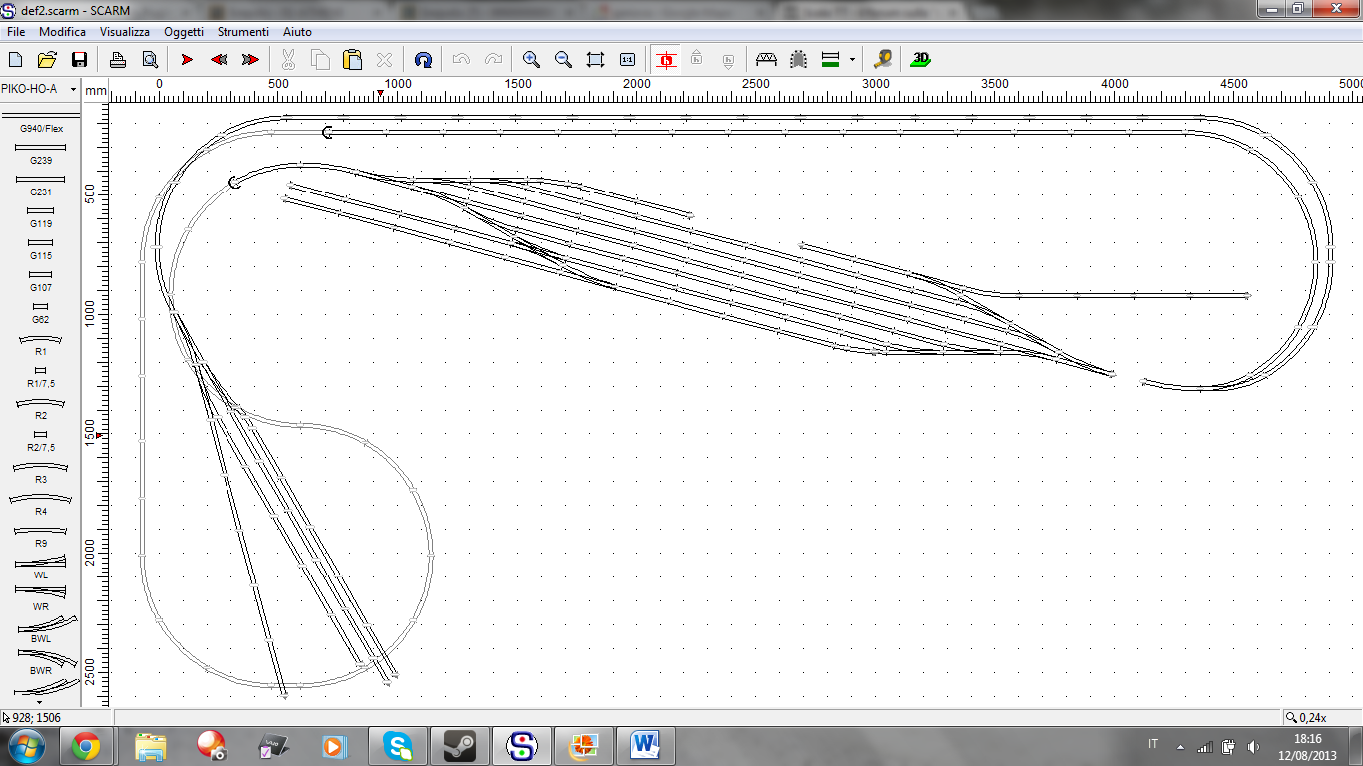This screenshot has width=1363, height=766.
Task: Select the R2 curved track
Action: pos(40,408)
